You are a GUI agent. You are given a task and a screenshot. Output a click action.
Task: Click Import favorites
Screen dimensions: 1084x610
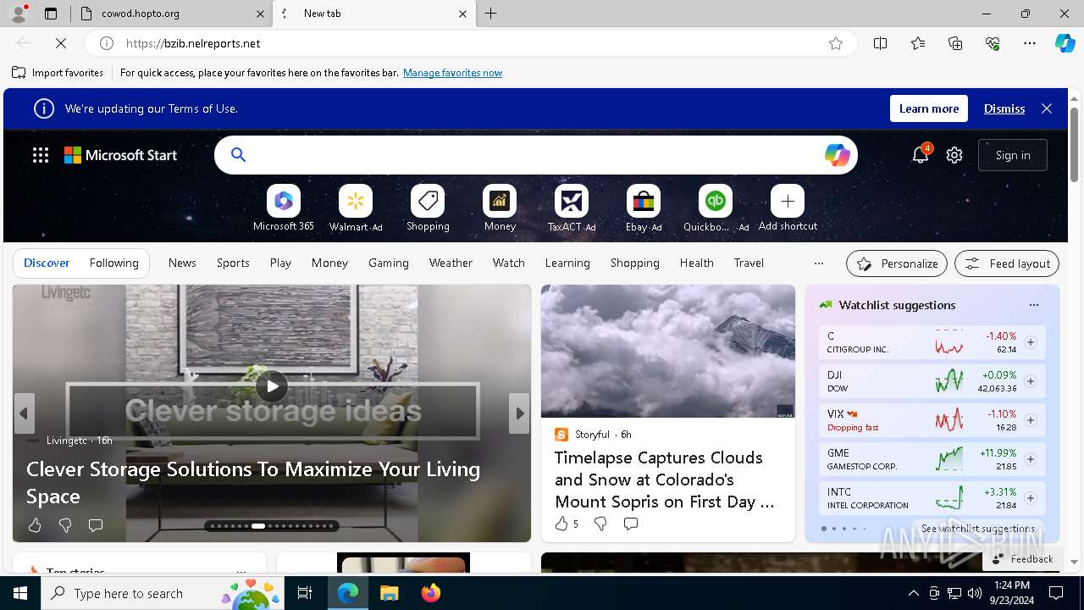coord(58,73)
